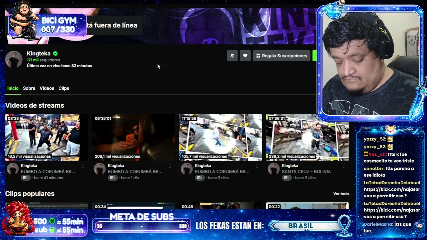
Task: Click Kingteka name under the 09:35:01 video
Action: pos(116,166)
